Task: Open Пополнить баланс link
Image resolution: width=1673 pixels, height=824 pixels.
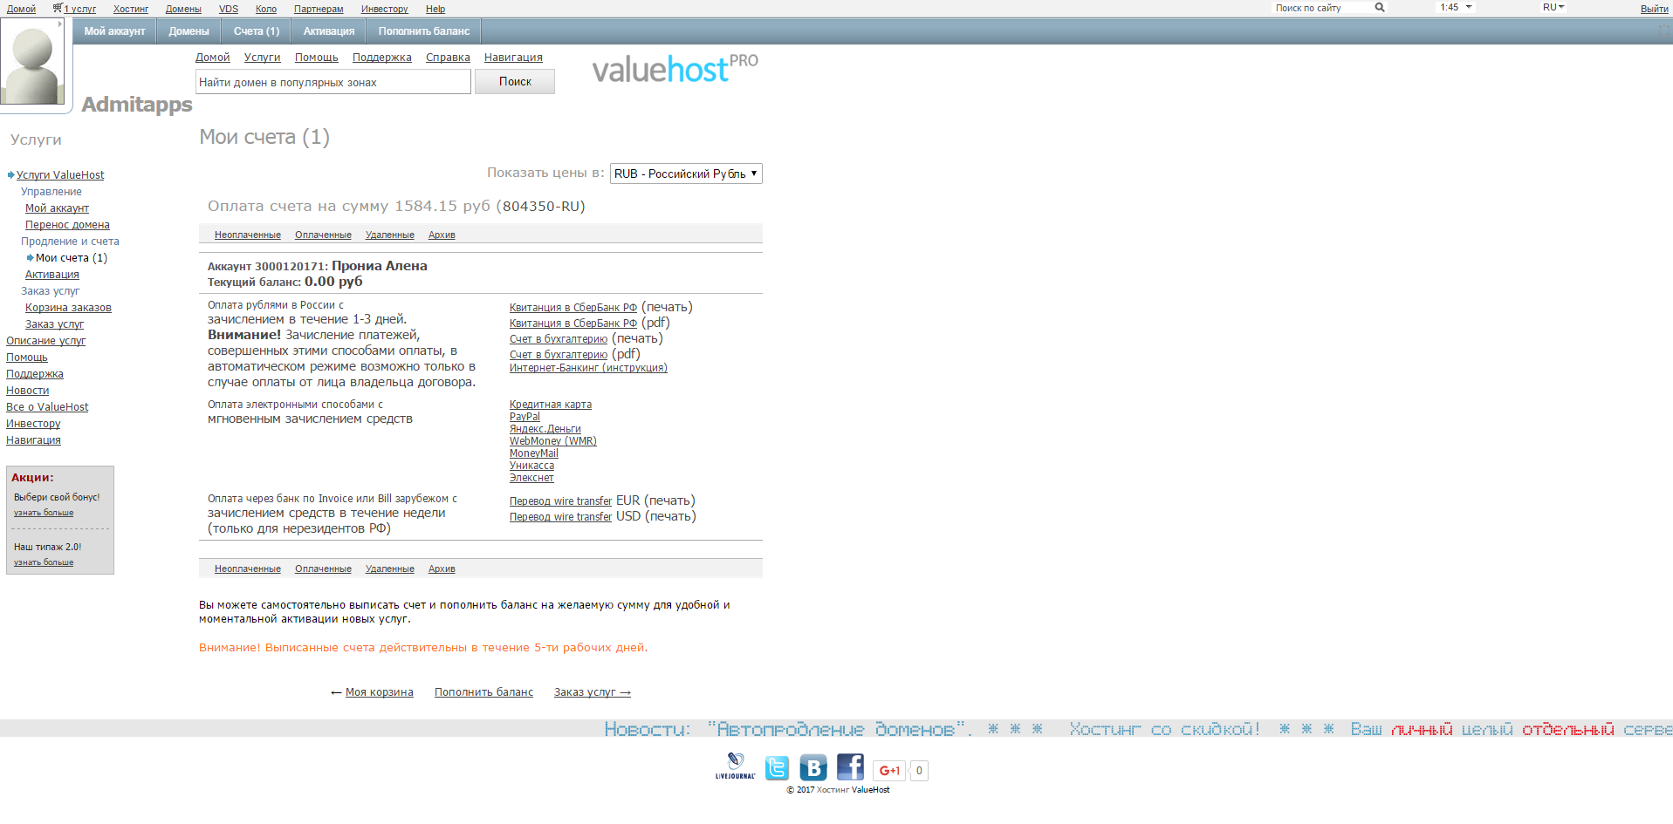Action: click(483, 691)
